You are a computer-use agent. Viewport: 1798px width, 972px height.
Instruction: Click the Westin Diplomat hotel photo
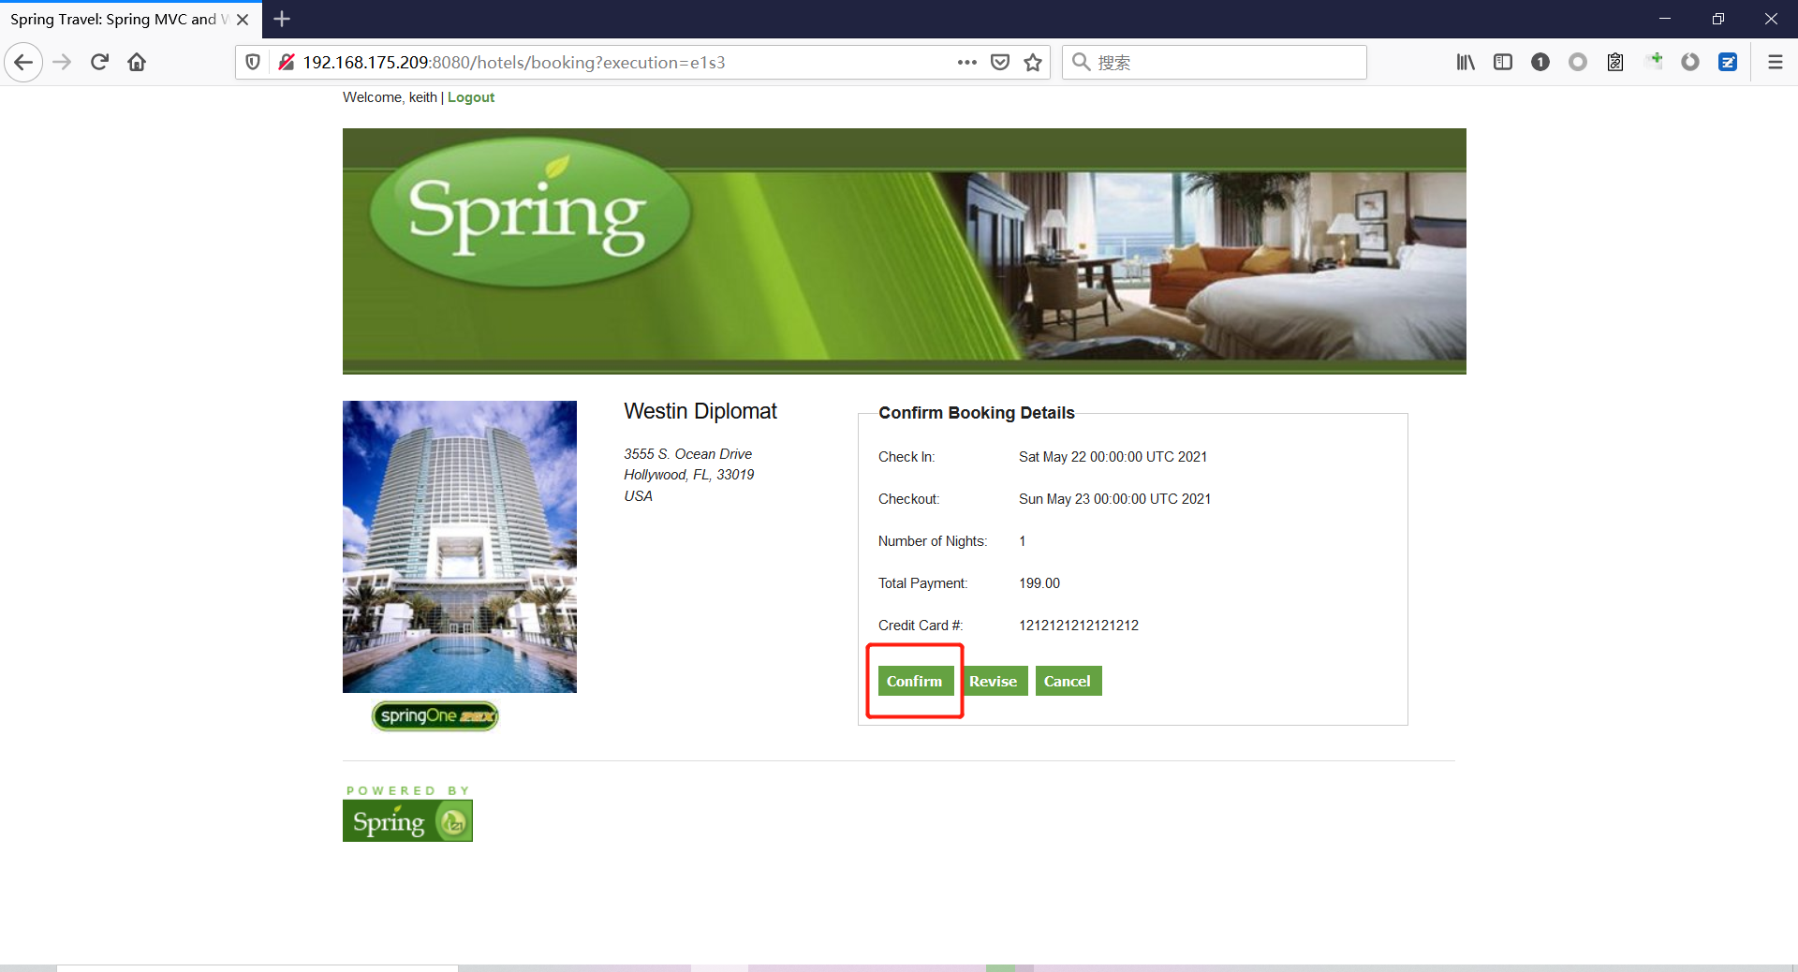pyautogui.click(x=460, y=546)
